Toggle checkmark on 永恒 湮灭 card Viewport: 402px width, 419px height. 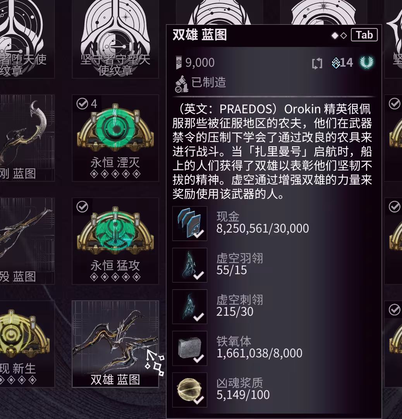pos(82,104)
